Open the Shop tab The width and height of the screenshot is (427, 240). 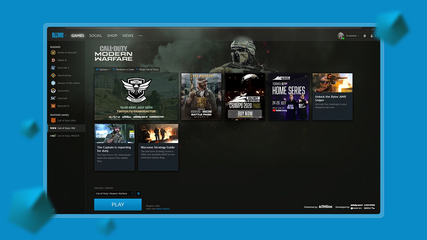tap(112, 36)
